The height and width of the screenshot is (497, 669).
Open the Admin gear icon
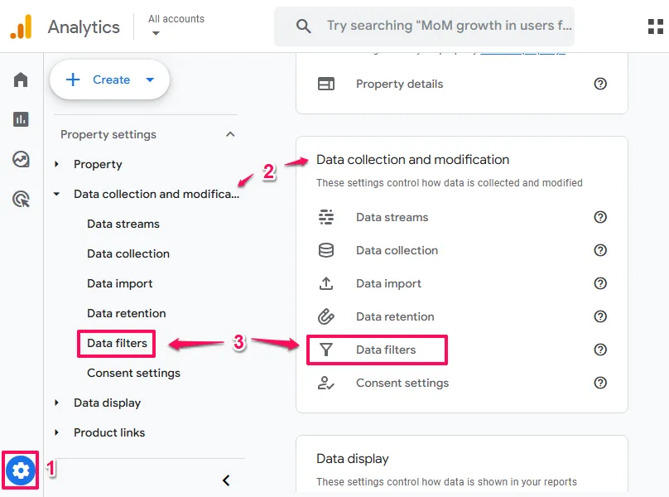coord(21,470)
